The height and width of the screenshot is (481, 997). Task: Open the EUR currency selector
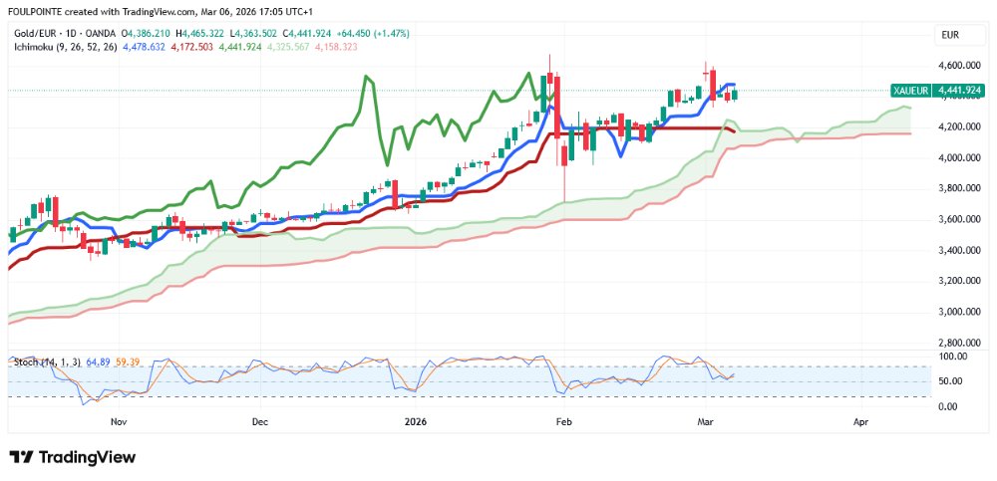pyautogui.click(x=949, y=35)
